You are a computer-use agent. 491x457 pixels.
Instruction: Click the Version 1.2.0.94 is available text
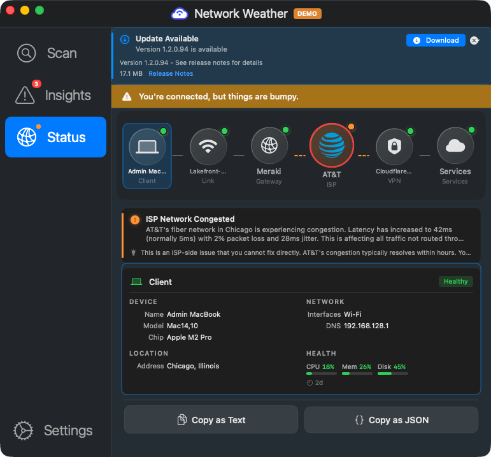pos(181,49)
